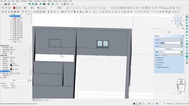The height and width of the screenshot is (106, 189).
Task: Click the navigation cube in the viewport
Action: (178, 20)
